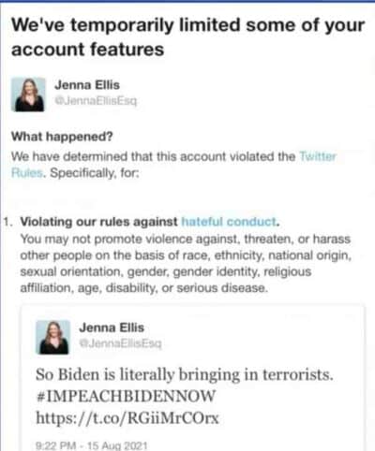Click the 9:22 PM - 15 Aug 2021 timestamp
This screenshot has height=451, width=375.
point(92,445)
